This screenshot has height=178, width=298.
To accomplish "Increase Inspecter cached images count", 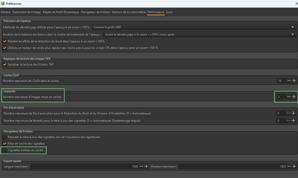I will [294, 97].
